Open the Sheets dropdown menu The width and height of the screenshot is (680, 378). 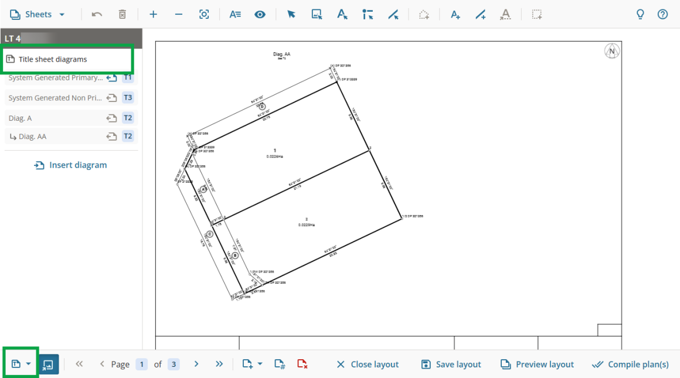[38, 14]
